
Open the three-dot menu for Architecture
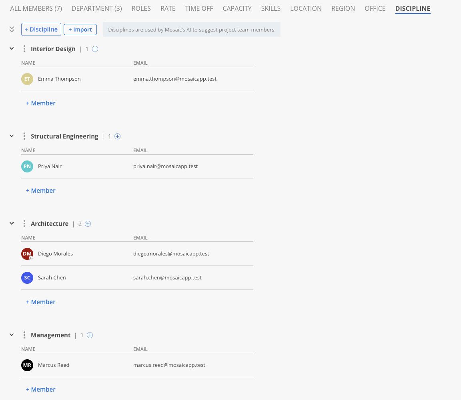click(24, 224)
